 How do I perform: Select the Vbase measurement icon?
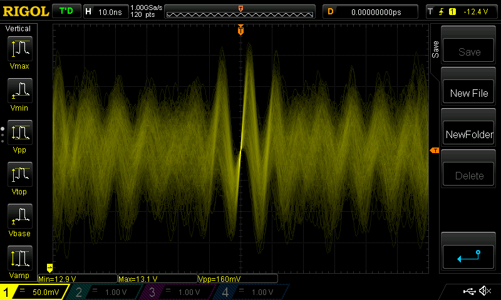19,216
